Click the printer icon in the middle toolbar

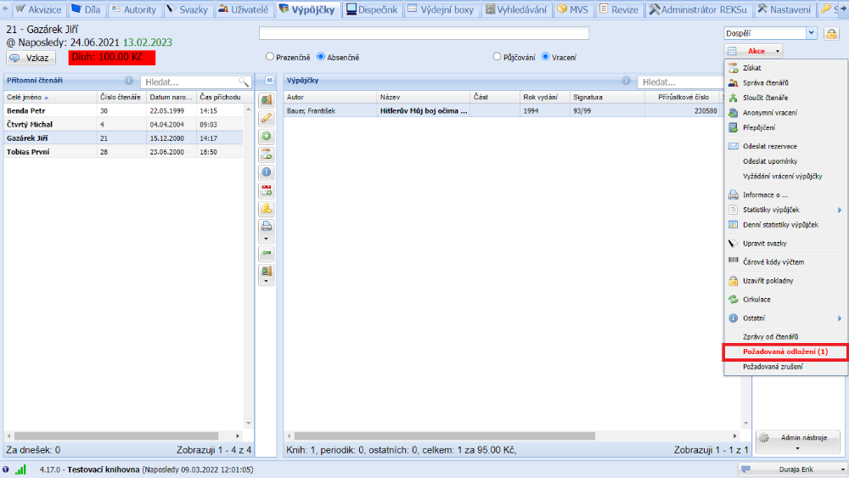[x=266, y=227]
